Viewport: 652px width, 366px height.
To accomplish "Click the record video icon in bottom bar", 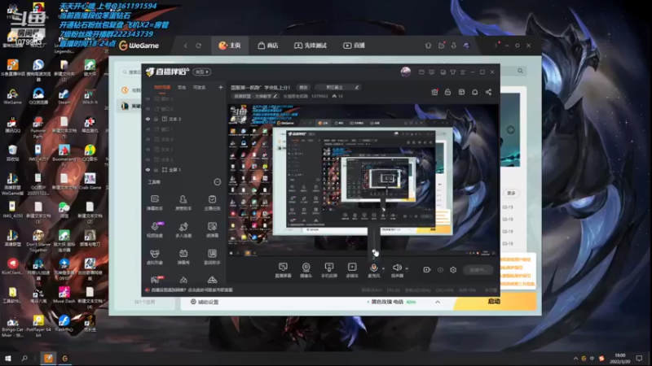I will 426,270.
